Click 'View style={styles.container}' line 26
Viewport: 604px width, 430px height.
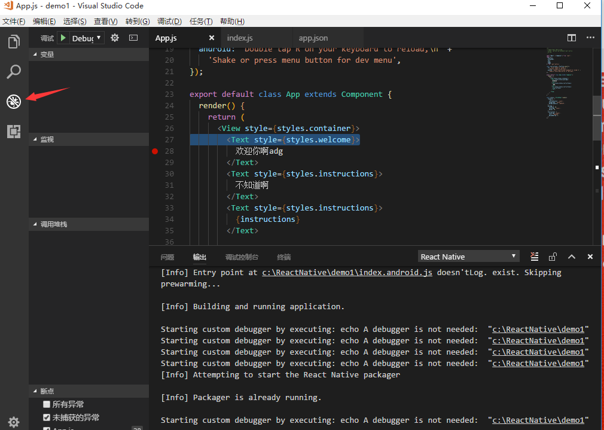point(288,129)
